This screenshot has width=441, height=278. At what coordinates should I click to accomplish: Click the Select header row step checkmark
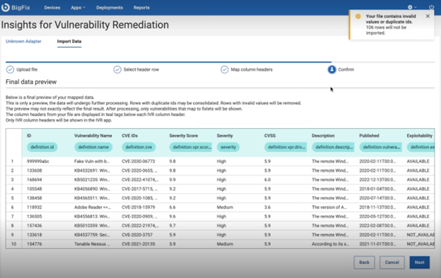tap(117, 69)
